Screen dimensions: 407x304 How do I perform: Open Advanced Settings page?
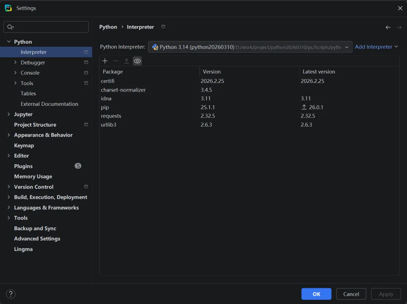(46, 238)
